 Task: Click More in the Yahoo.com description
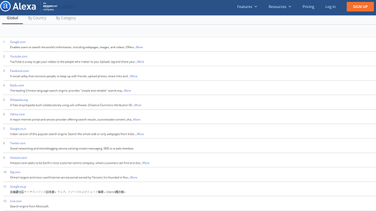point(137,119)
